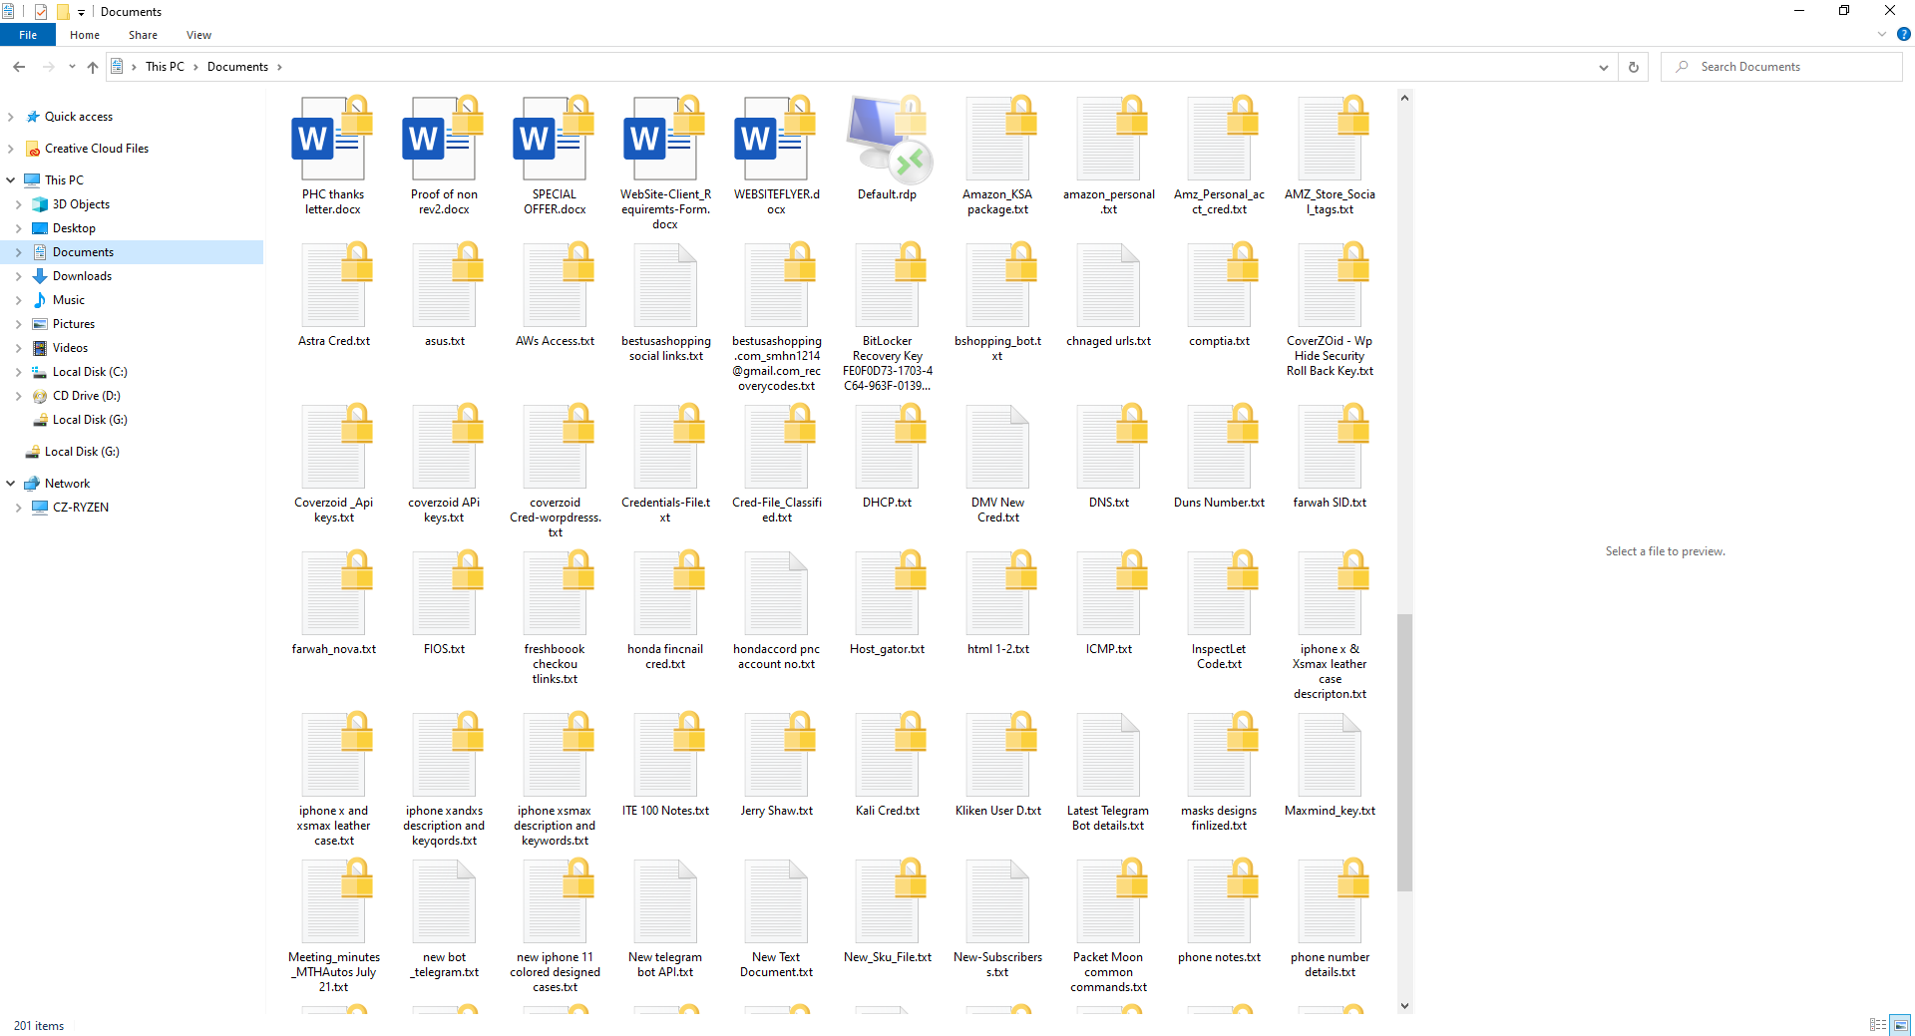Image resolution: width=1915 pixels, height=1036 pixels.
Task: Click the scroll down arrow of file list
Action: click(x=1404, y=1005)
